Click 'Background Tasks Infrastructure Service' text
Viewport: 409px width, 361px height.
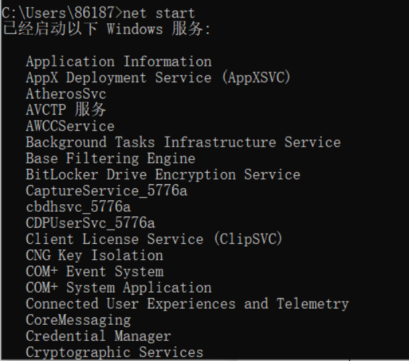tap(183, 142)
